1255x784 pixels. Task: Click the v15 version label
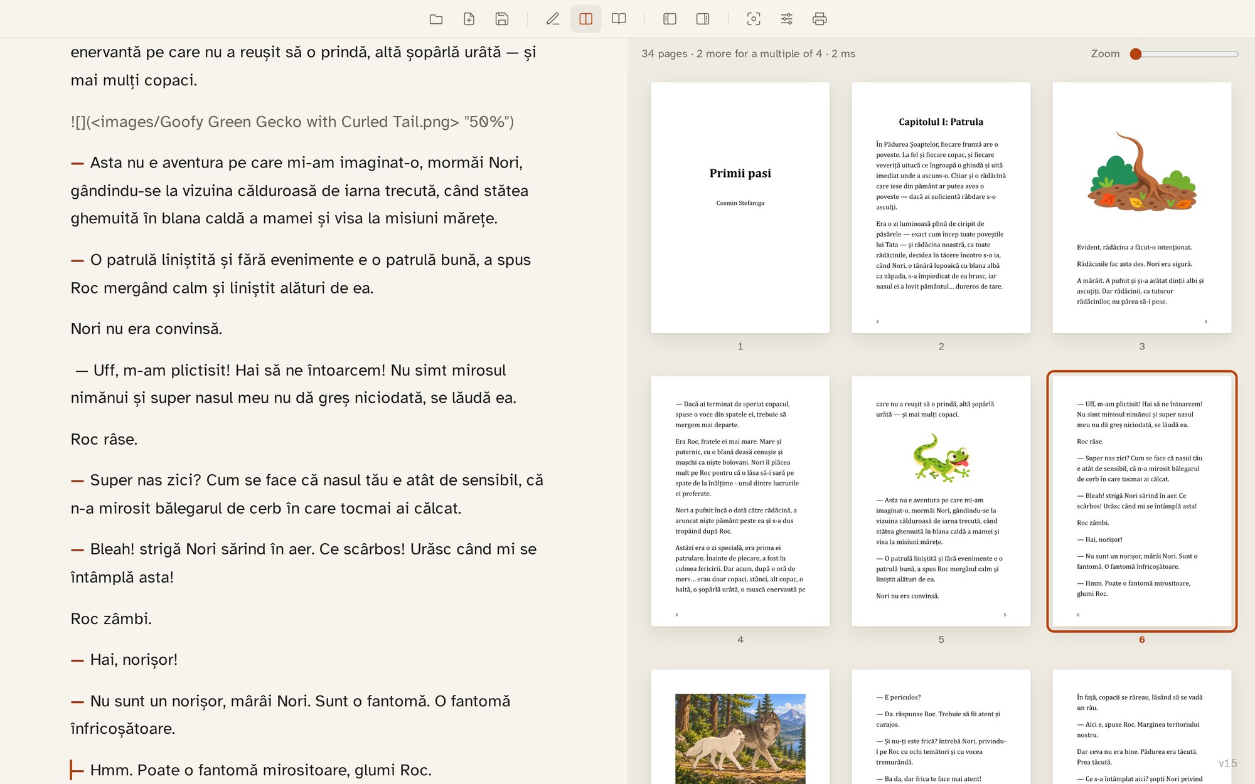(1227, 763)
